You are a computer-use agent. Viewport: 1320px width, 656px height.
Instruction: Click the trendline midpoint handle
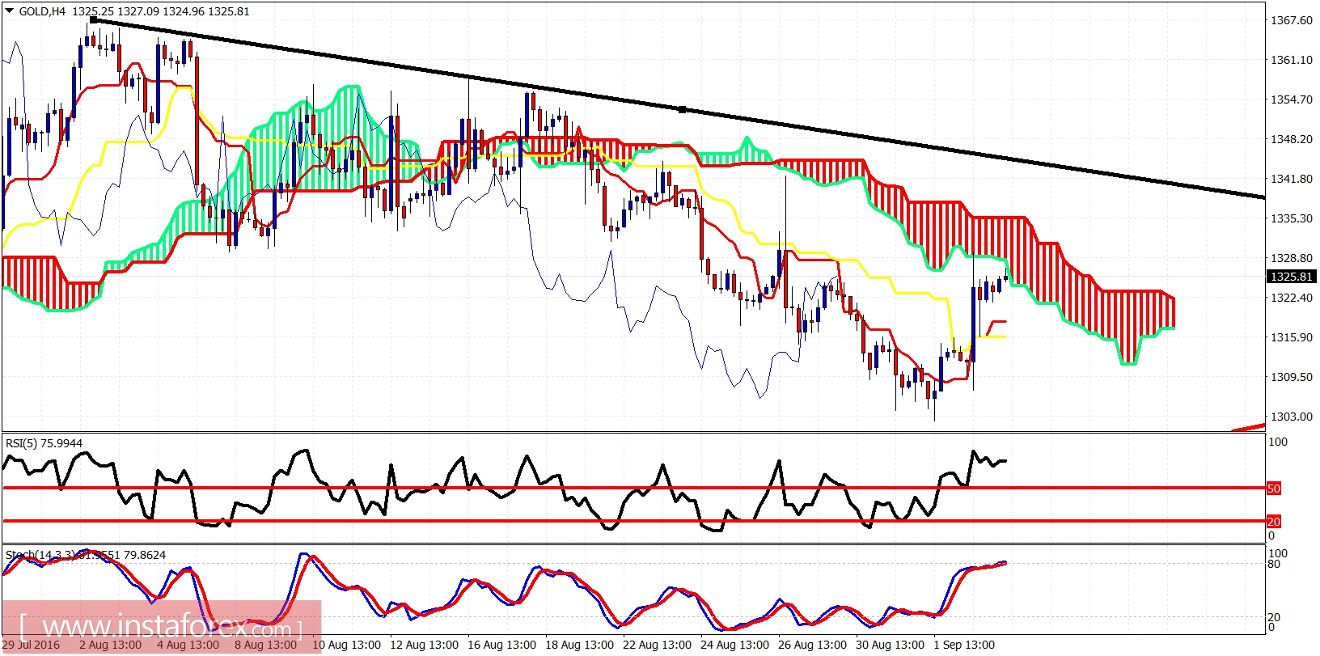(682, 109)
